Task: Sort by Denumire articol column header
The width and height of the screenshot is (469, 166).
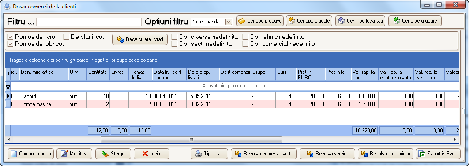Action: [x=44, y=75]
